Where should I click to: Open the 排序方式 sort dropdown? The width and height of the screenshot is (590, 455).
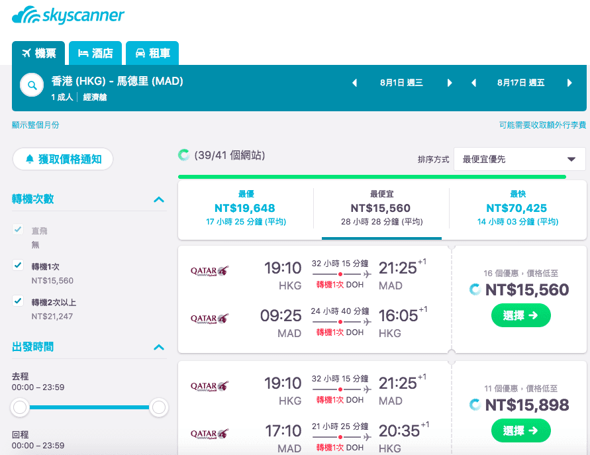pyautogui.click(x=519, y=159)
